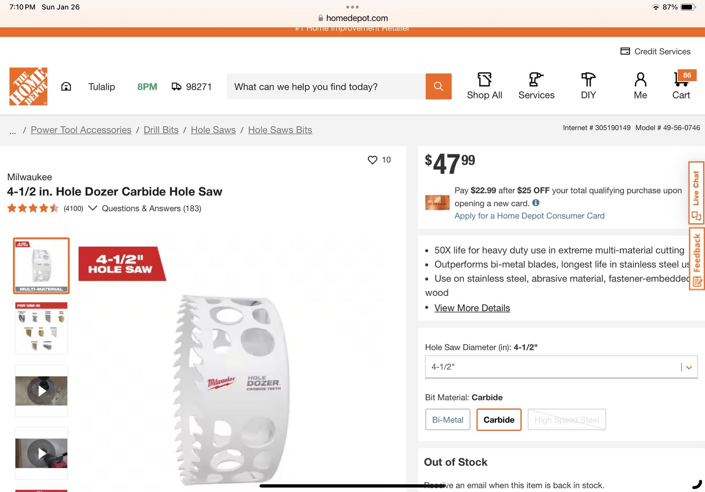
Task: Click View More Details link
Action: 472,308
